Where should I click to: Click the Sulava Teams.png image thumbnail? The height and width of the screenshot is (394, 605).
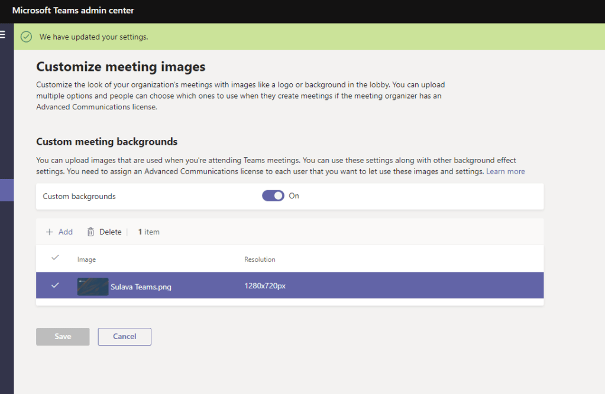point(93,286)
